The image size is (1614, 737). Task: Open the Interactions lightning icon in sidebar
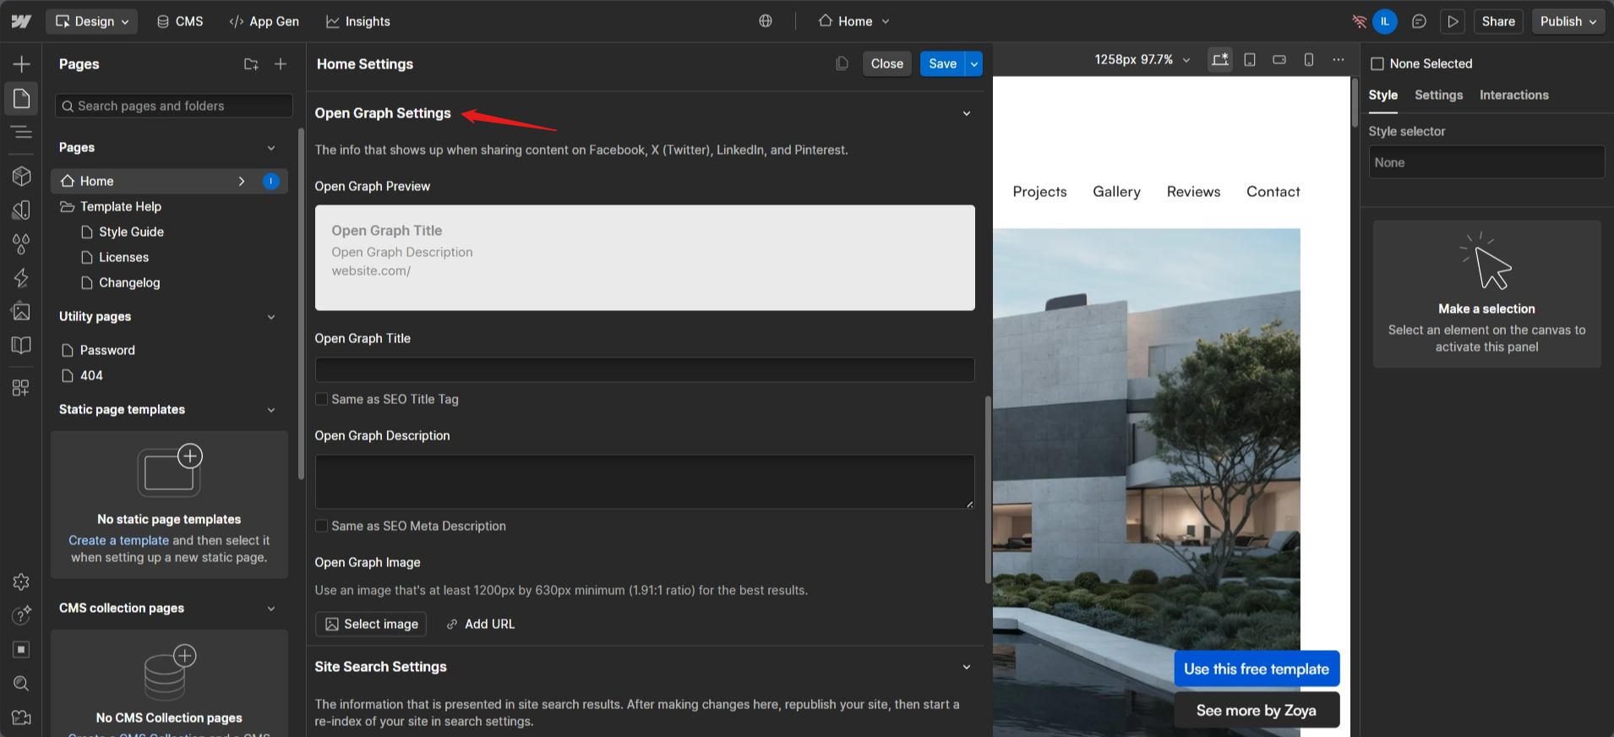tap(21, 277)
